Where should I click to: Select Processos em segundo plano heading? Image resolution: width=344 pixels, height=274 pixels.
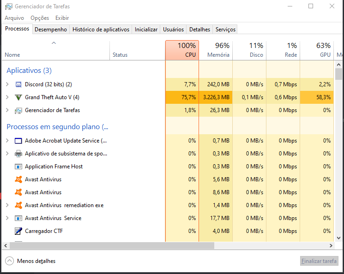57,127
